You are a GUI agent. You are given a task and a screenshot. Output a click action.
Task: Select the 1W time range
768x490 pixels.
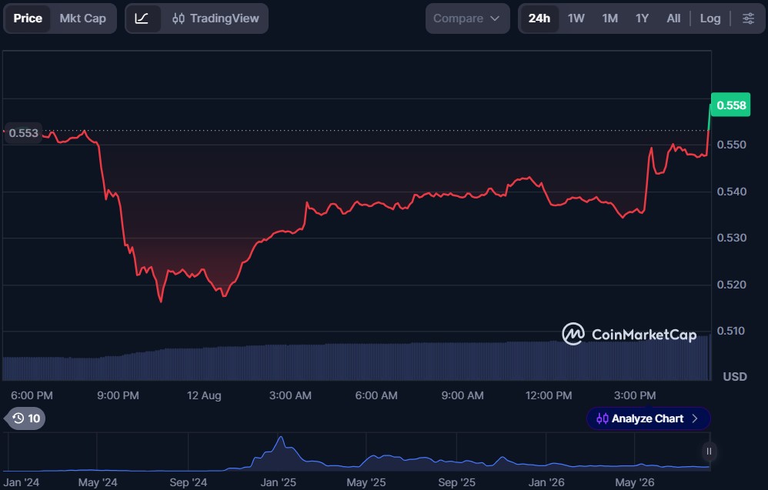tap(576, 18)
